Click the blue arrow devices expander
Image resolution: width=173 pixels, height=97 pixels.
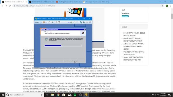(69, 22)
